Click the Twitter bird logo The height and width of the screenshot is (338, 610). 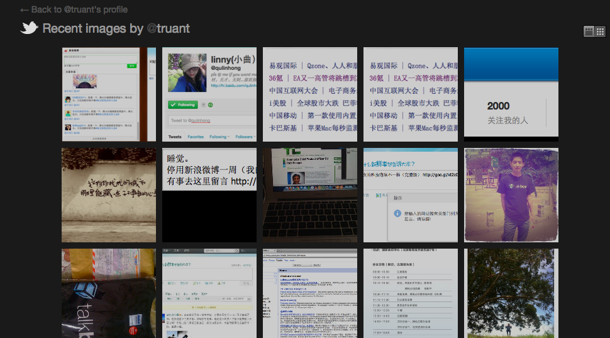29,28
